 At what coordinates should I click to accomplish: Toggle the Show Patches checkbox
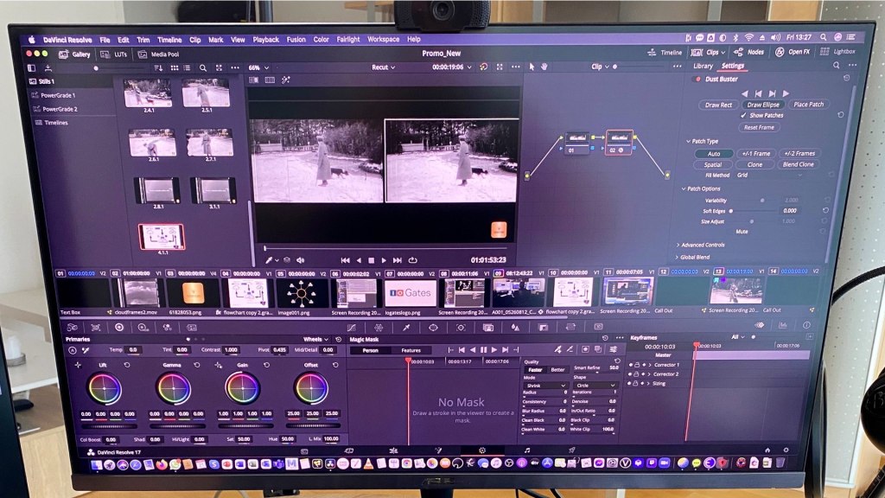(743, 115)
